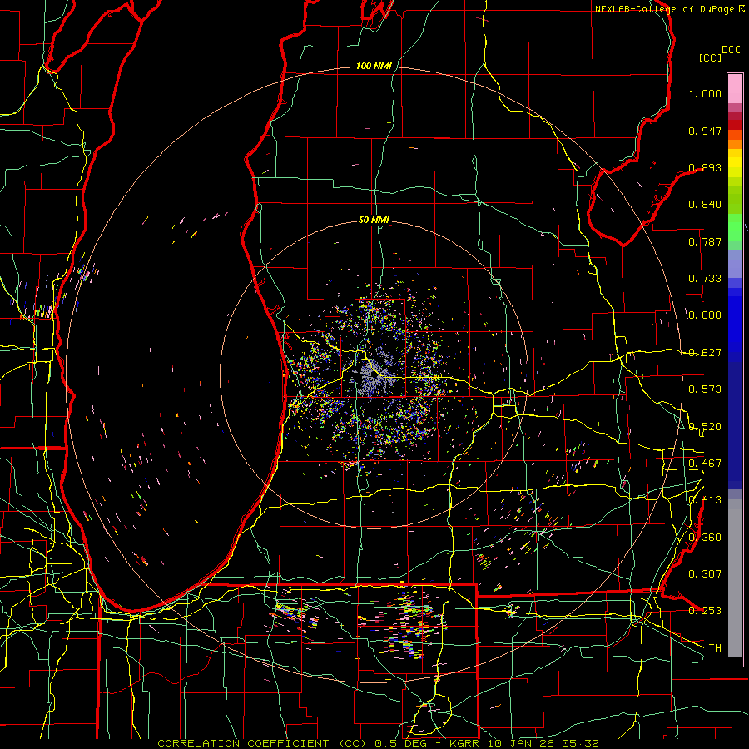The height and width of the screenshot is (749, 749).
Task: Click the gray low-value color bar segment
Action: tap(735, 578)
